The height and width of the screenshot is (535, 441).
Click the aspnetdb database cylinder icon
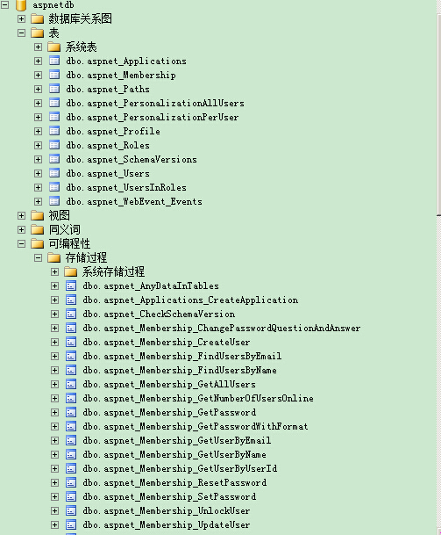coord(21,4)
